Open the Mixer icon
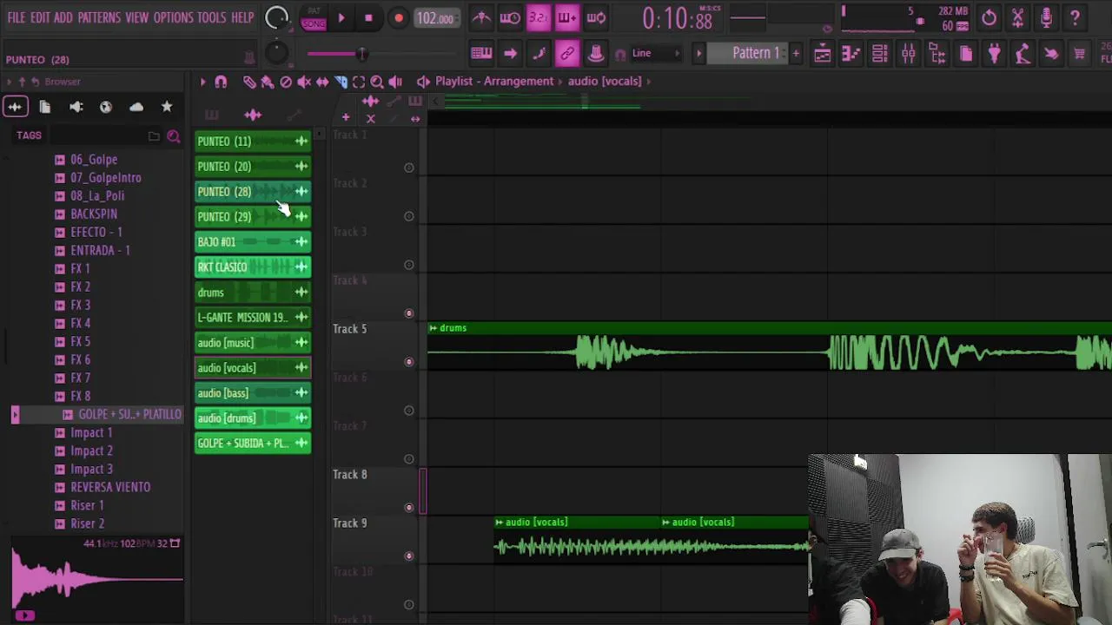Screen dimensions: 1112x625 coord(908,54)
